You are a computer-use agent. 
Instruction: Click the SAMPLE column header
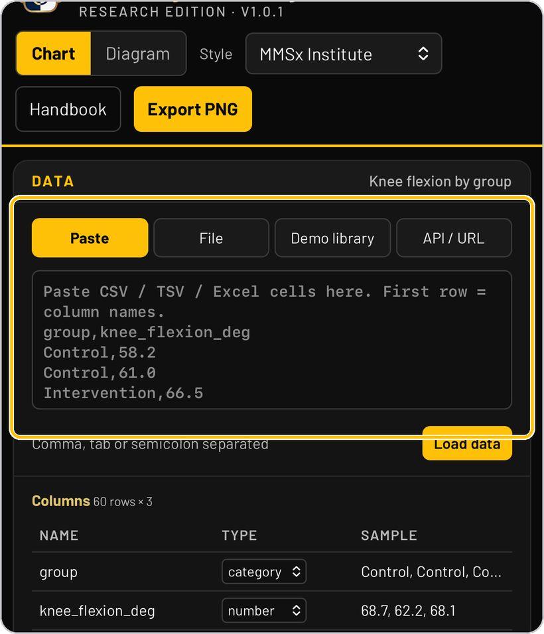coord(389,535)
